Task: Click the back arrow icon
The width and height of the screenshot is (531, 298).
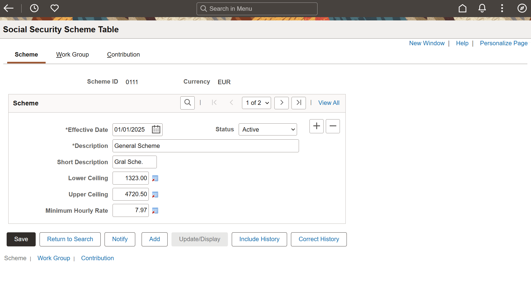Action: click(x=9, y=8)
